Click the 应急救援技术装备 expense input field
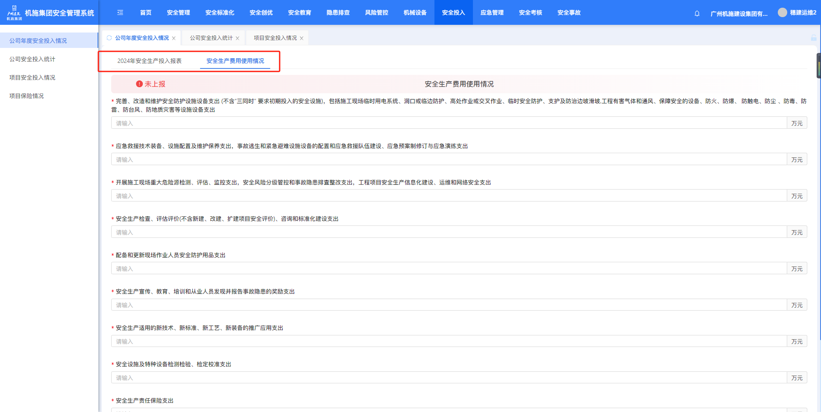 449,160
